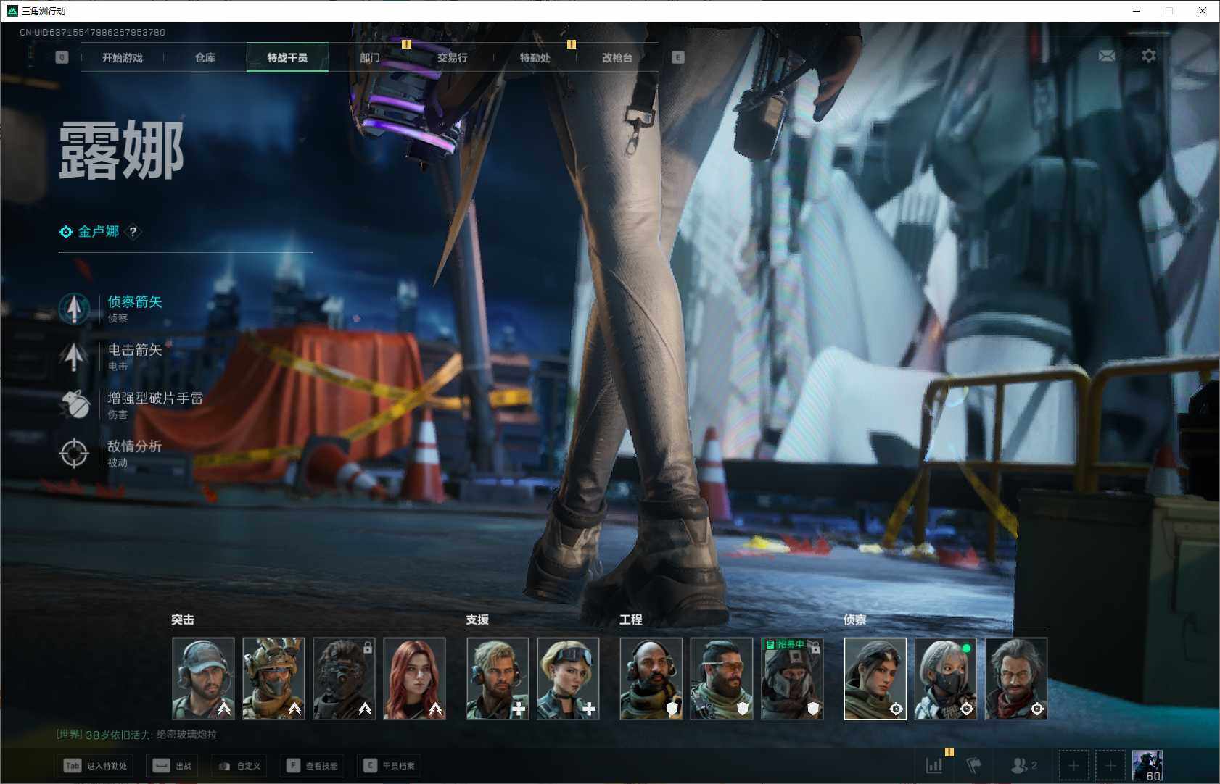The width and height of the screenshot is (1220, 784).
Task: Select the 招募中 masked engineer operator
Action: point(792,678)
